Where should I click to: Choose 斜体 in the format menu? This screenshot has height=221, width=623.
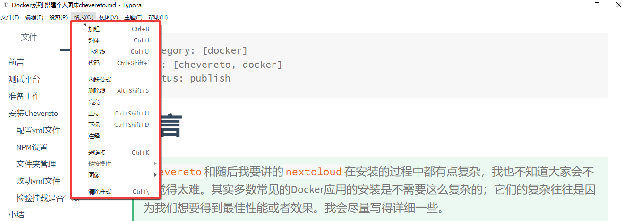pos(94,41)
